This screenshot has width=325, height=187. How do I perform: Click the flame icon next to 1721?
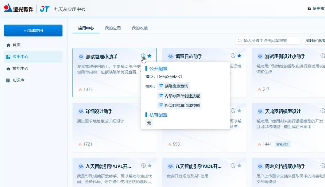click(80, 144)
